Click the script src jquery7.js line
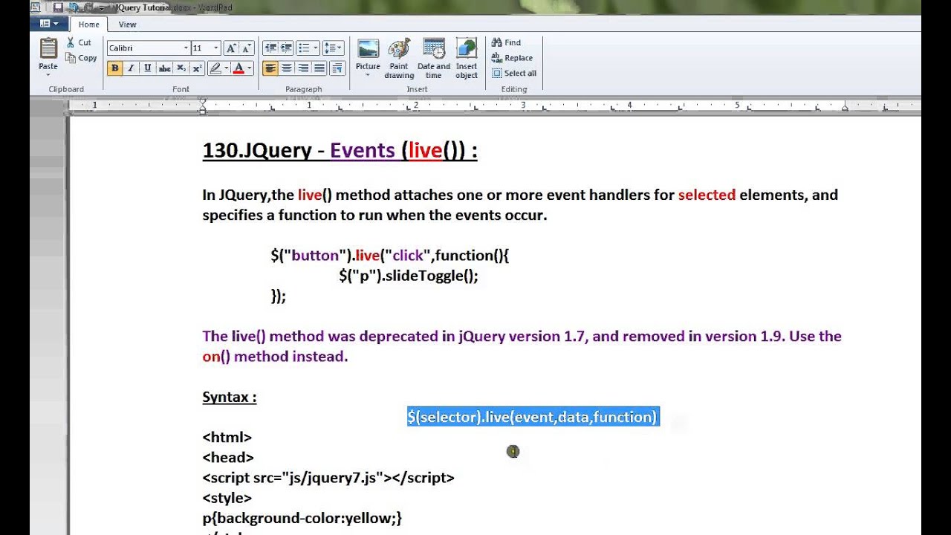The width and height of the screenshot is (951, 535). (328, 478)
